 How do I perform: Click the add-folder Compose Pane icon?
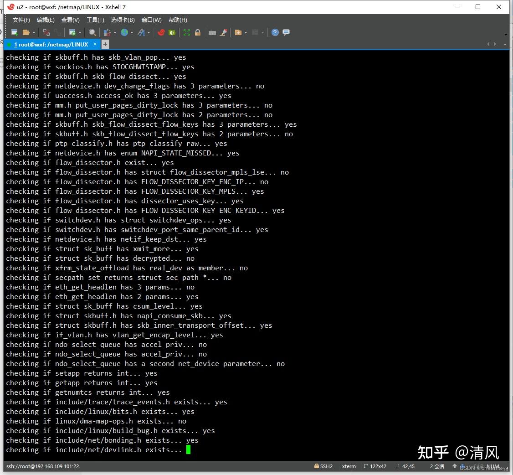pyautogui.click(x=238, y=32)
